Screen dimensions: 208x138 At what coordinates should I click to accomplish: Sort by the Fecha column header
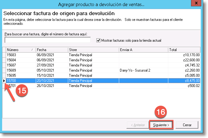(52, 50)
